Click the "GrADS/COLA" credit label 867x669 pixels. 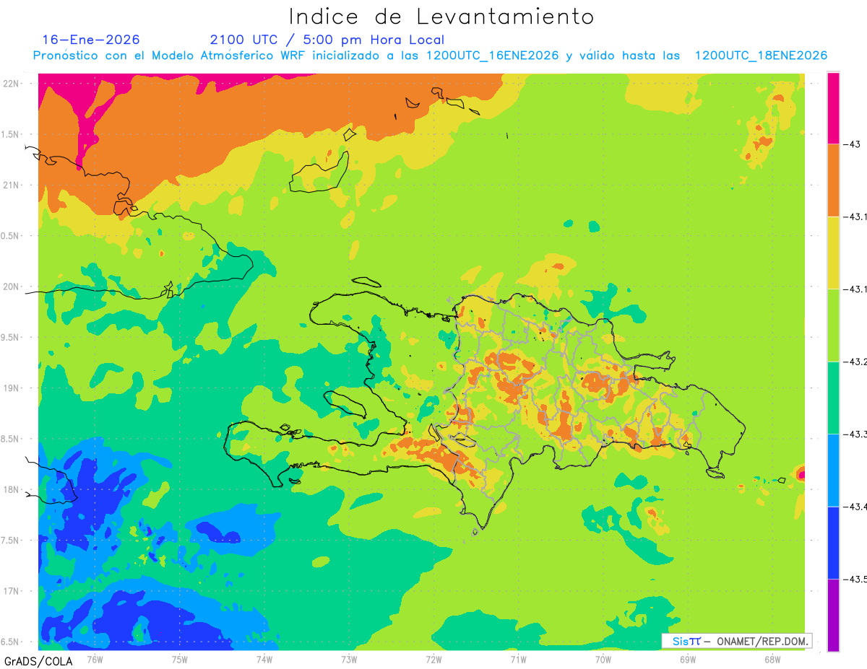38,661
